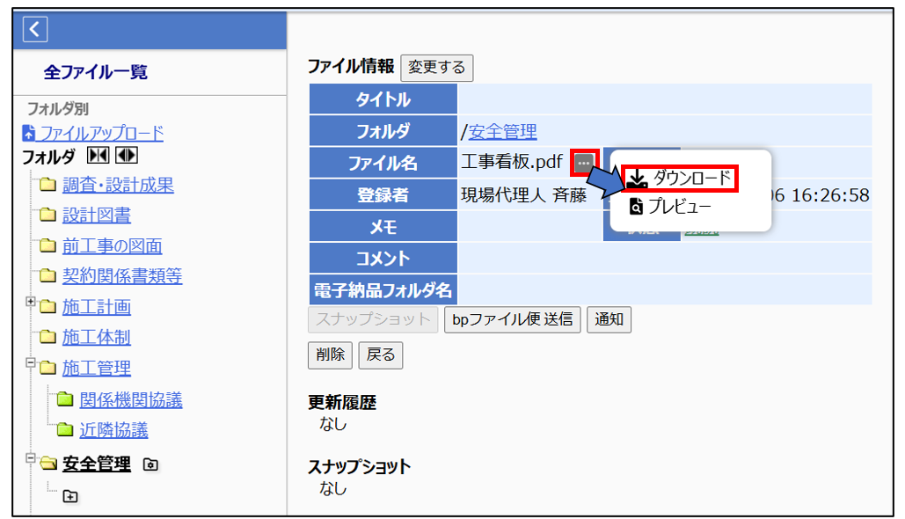This screenshot has height=519, width=905.
Task: Open the 全ファイル一覧 link
Action: pos(96,72)
